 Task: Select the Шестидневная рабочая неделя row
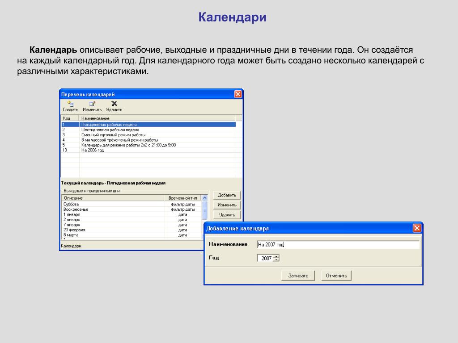(148, 130)
